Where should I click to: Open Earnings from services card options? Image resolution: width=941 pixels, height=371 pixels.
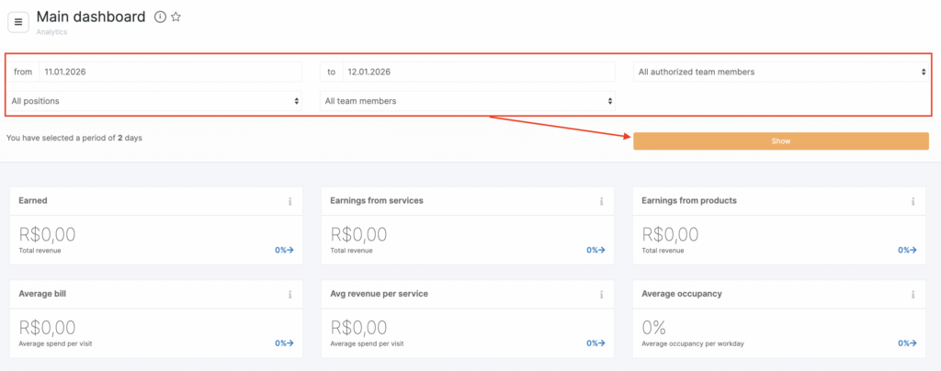click(x=601, y=201)
